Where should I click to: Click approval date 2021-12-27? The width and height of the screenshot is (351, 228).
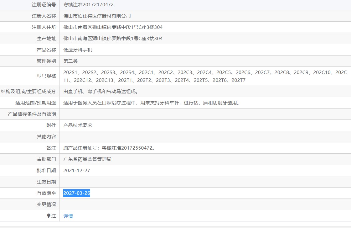77,171
